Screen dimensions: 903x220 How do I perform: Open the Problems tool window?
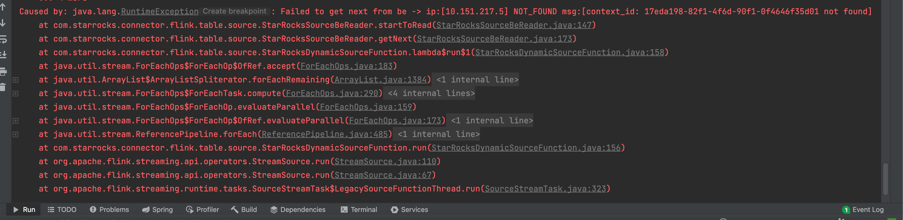pos(109,209)
